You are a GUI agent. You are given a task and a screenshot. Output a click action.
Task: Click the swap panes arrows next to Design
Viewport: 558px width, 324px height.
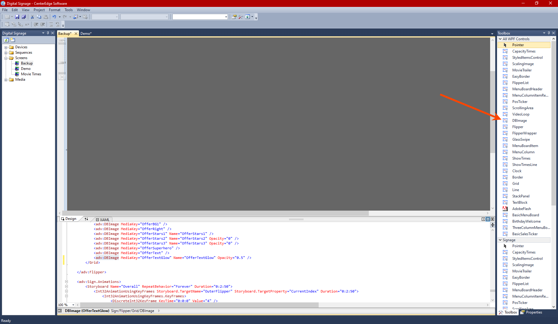86,219
